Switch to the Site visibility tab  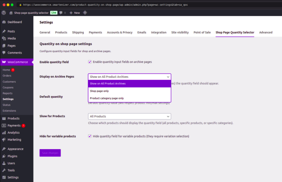click(x=180, y=32)
